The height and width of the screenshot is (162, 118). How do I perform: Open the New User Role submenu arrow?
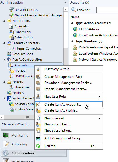(x=99, y=97)
